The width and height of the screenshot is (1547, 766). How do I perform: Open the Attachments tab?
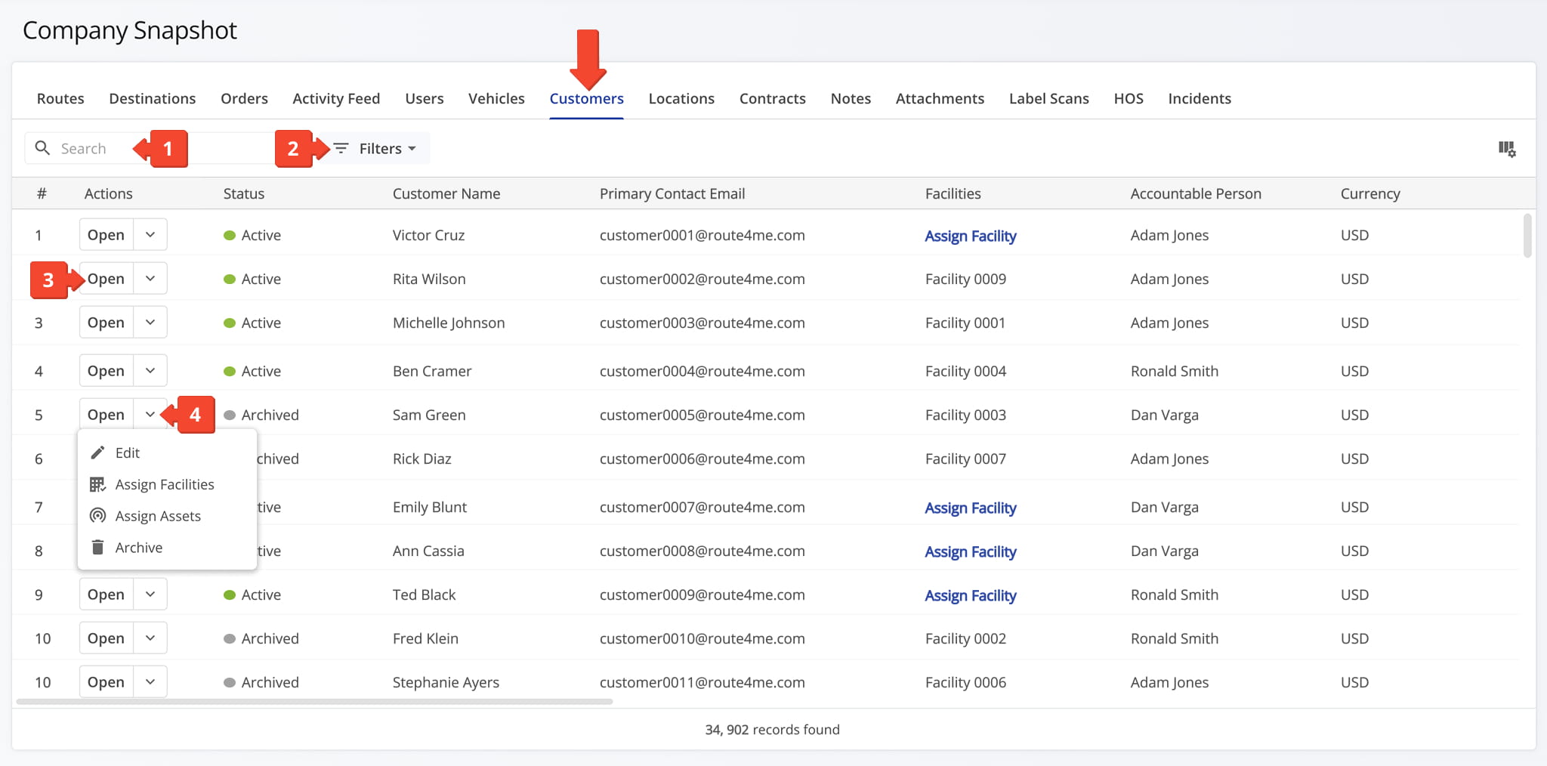[x=940, y=98]
